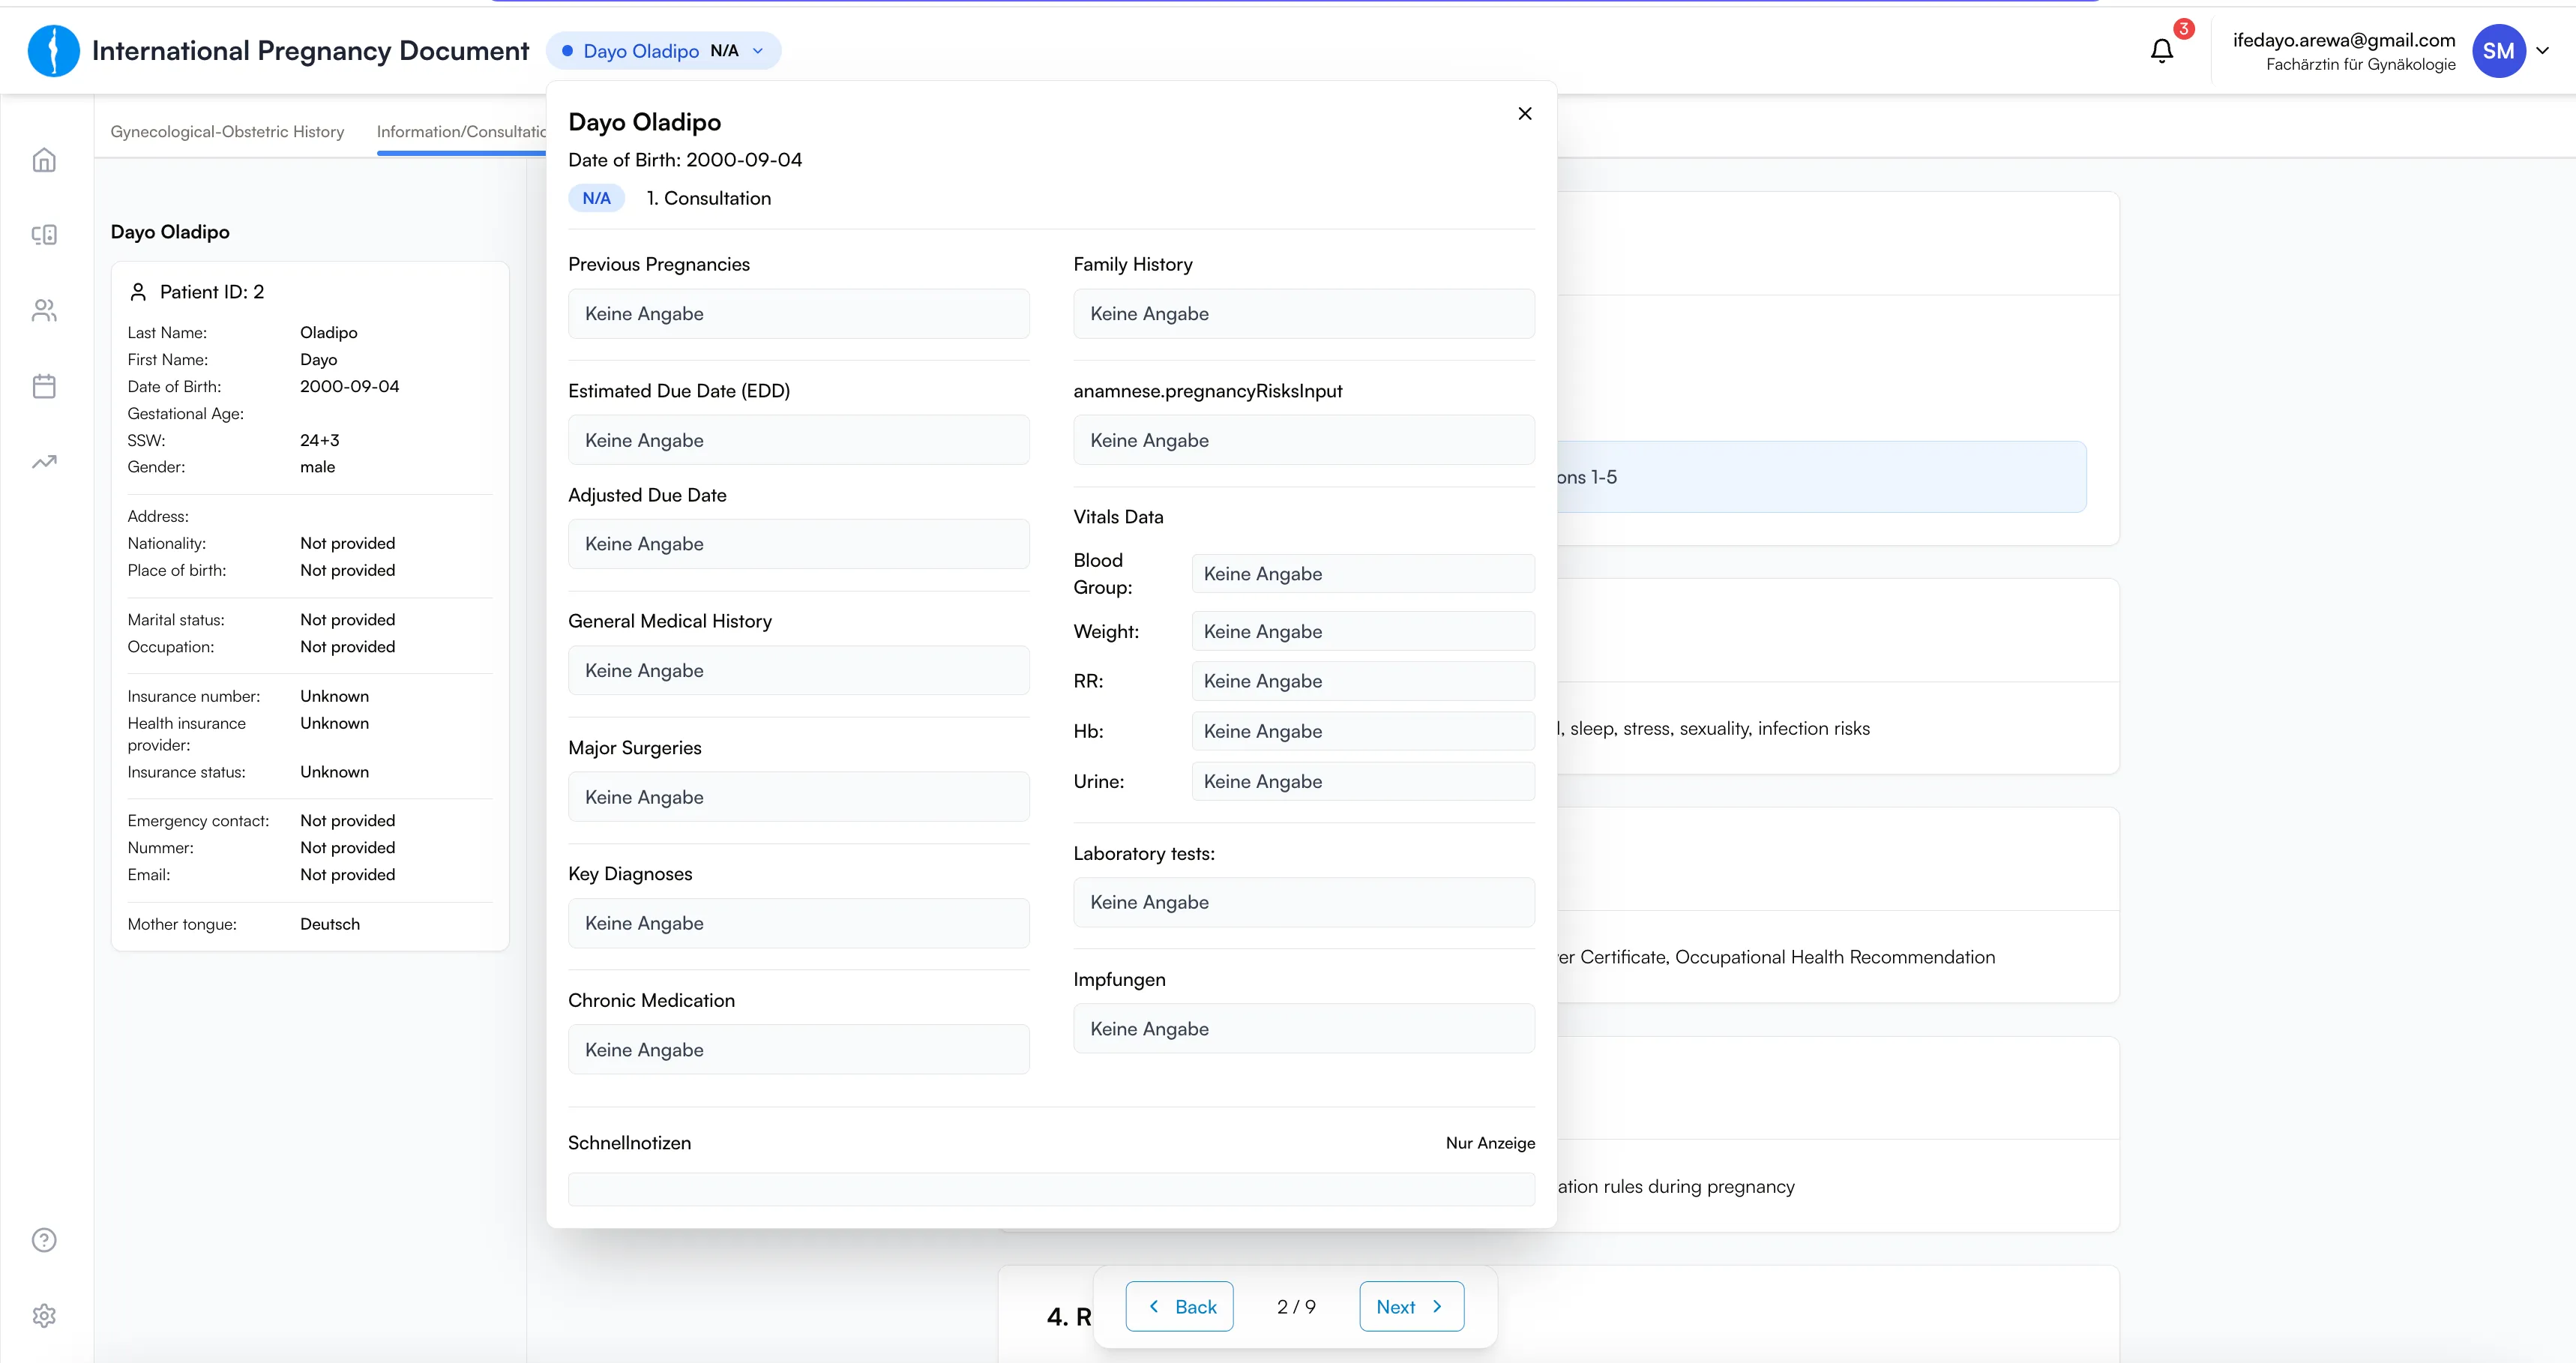Close the Dayo Oladipo patient popup
This screenshot has height=1363, width=2576.
(1524, 114)
